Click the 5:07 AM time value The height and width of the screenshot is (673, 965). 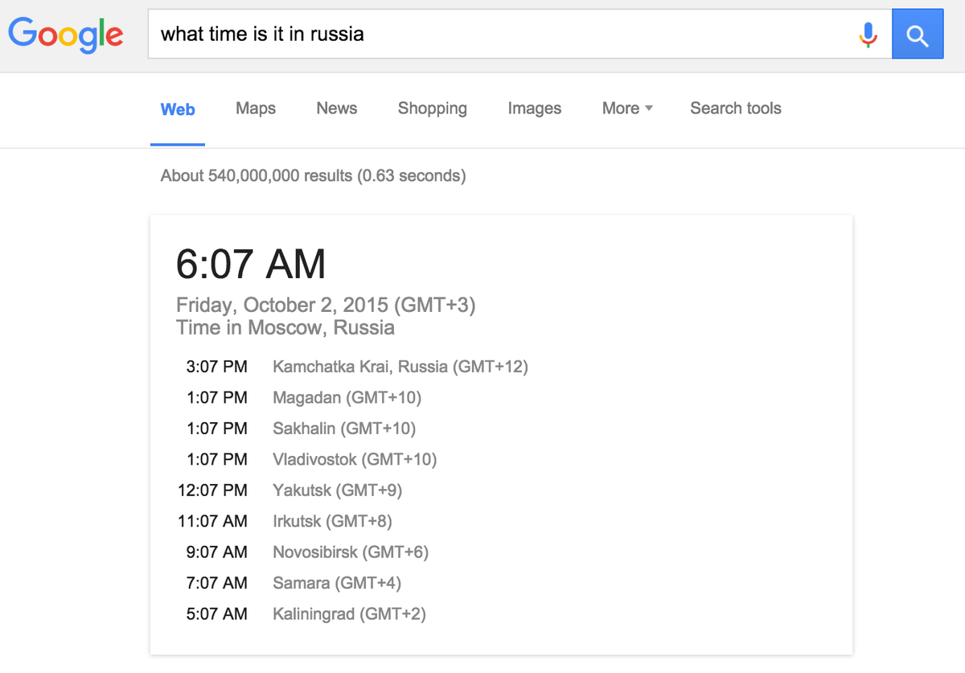coord(217,614)
